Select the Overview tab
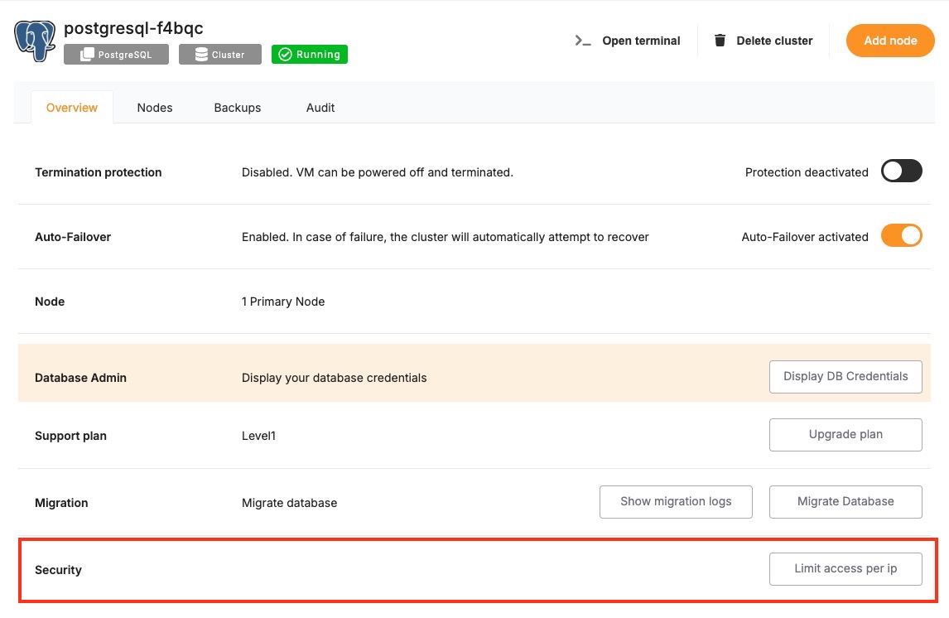This screenshot has width=949, height=618. pyautogui.click(x=72, y=108)
